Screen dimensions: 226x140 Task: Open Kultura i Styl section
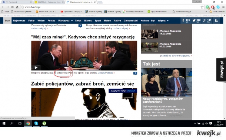(148, 21)
